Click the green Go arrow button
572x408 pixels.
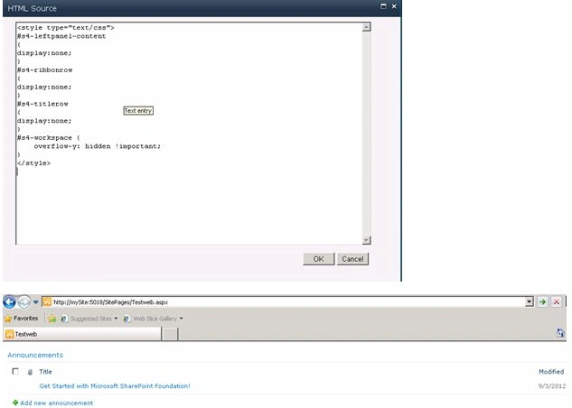click(x=542, y=301)
